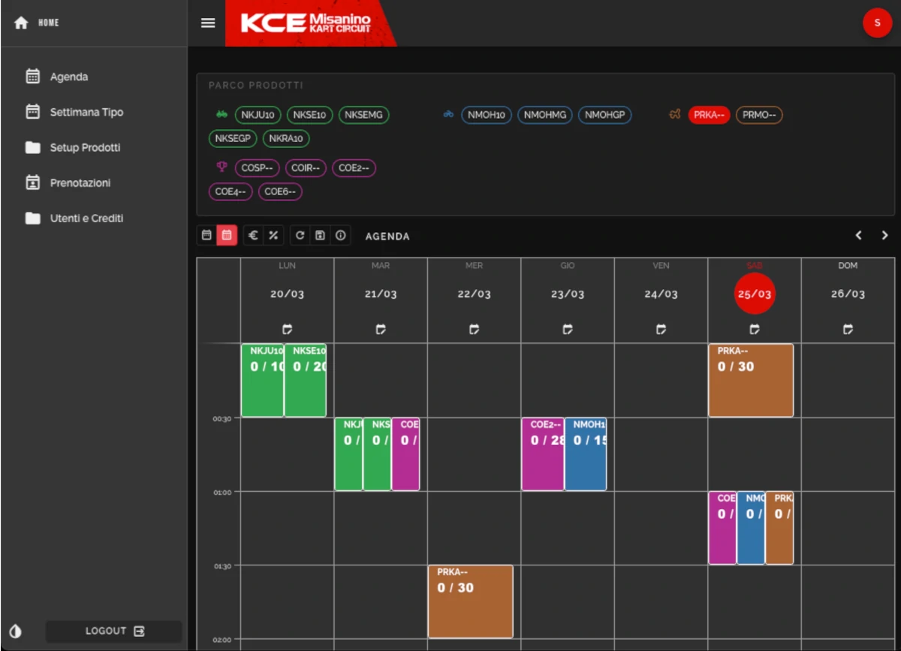Click the save agenda icon
This screenshot has width=901, height=651.
tap(320, 235)
